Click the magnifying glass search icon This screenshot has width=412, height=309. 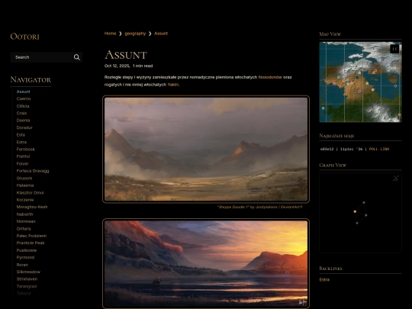tap(77, 57)
